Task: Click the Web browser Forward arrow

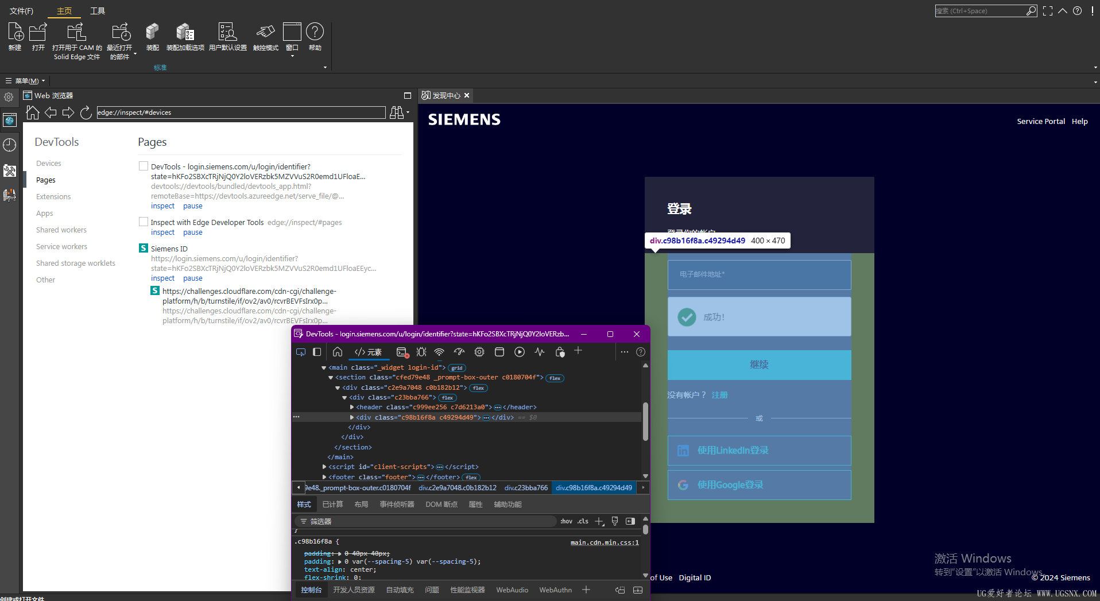Action: (68, 113)
